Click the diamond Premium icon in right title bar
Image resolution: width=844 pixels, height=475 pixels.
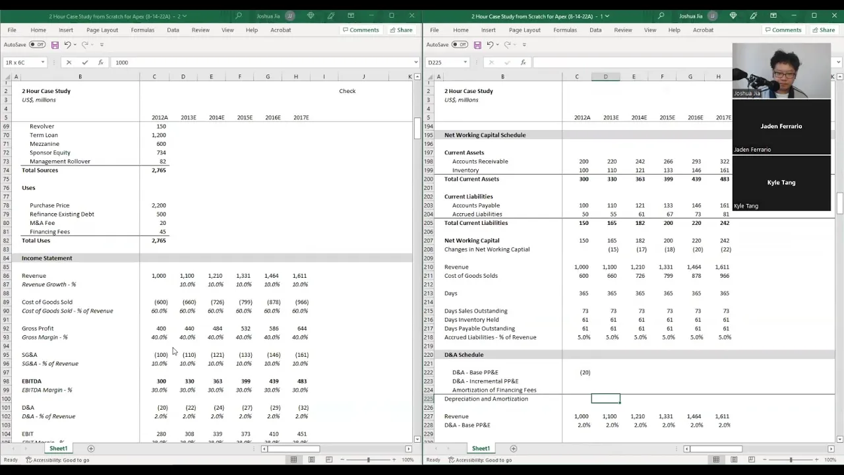(733, 16)
